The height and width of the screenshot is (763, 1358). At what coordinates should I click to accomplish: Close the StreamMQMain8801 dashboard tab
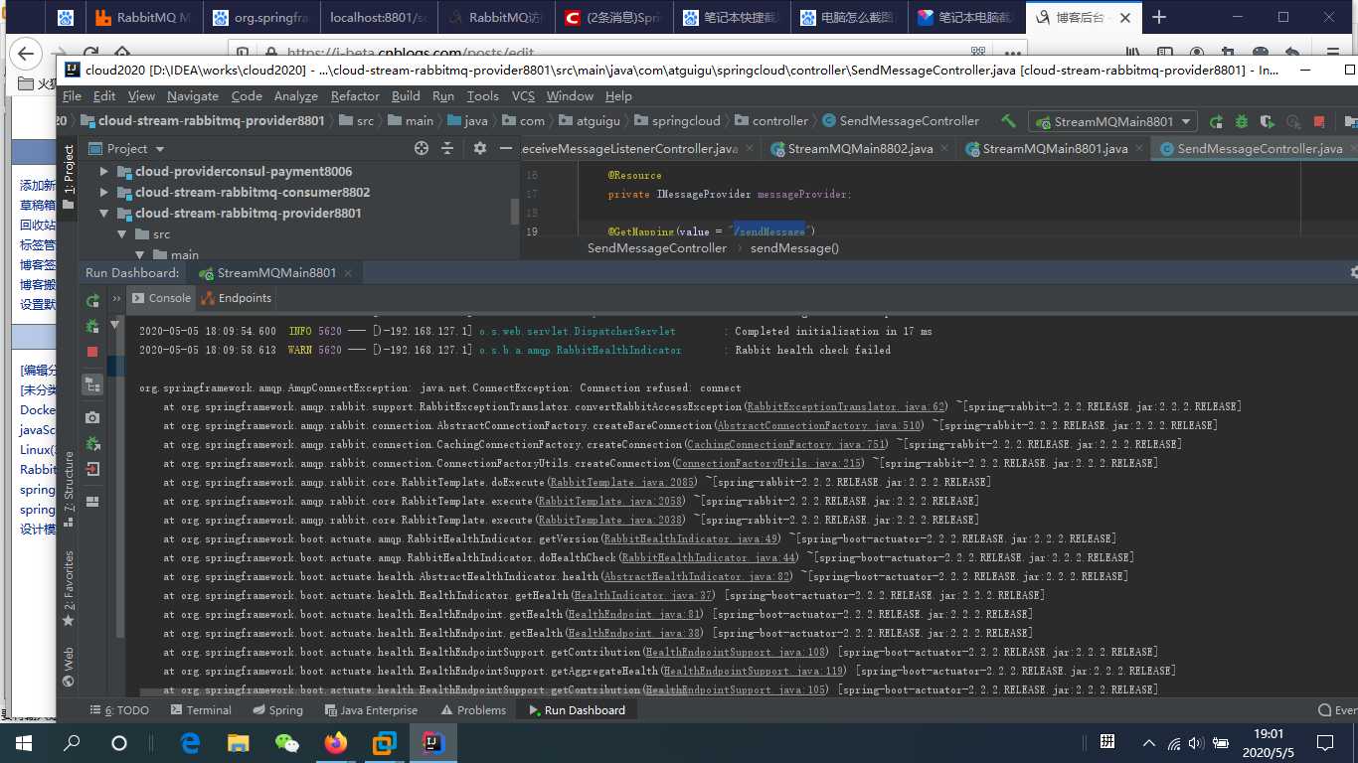[x=347, y=272]
